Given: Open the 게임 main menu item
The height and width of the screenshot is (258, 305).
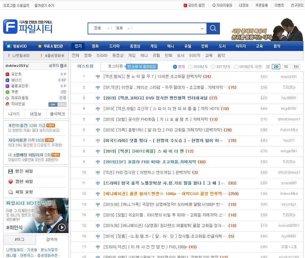Looking at the screenshot, I should click(x=154, y=46).
